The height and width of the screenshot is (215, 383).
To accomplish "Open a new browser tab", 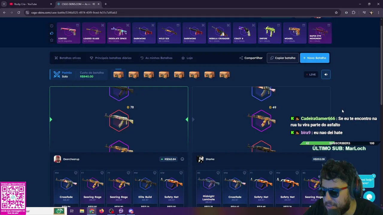I will tap(106, 4).
